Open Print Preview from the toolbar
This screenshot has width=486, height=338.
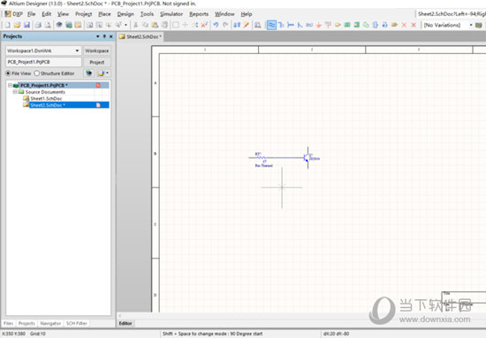(48, 25)
